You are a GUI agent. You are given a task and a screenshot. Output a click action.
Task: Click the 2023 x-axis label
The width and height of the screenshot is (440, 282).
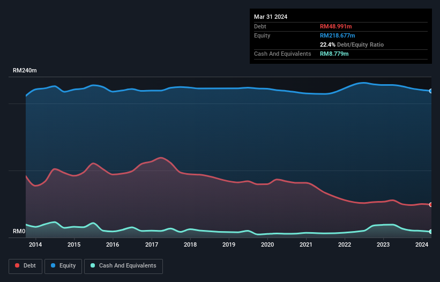383,244
